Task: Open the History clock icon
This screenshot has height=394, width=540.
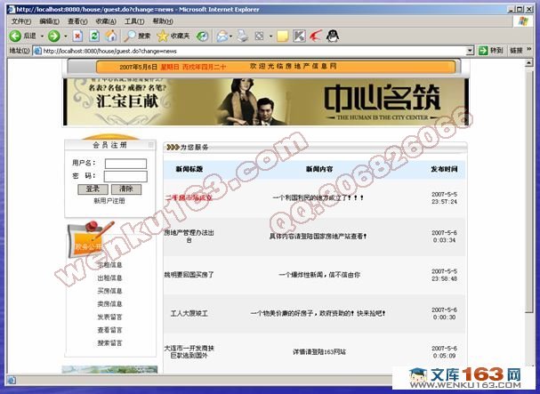Action: (202, 36)
